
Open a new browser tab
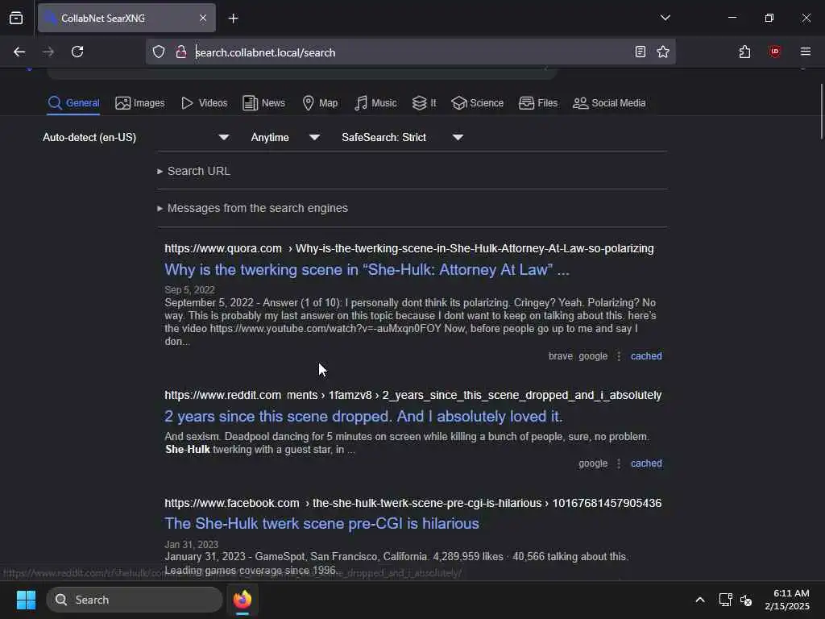coord(233,19)
